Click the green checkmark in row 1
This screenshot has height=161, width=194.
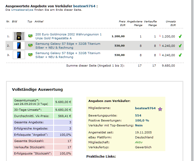point(180,36)
